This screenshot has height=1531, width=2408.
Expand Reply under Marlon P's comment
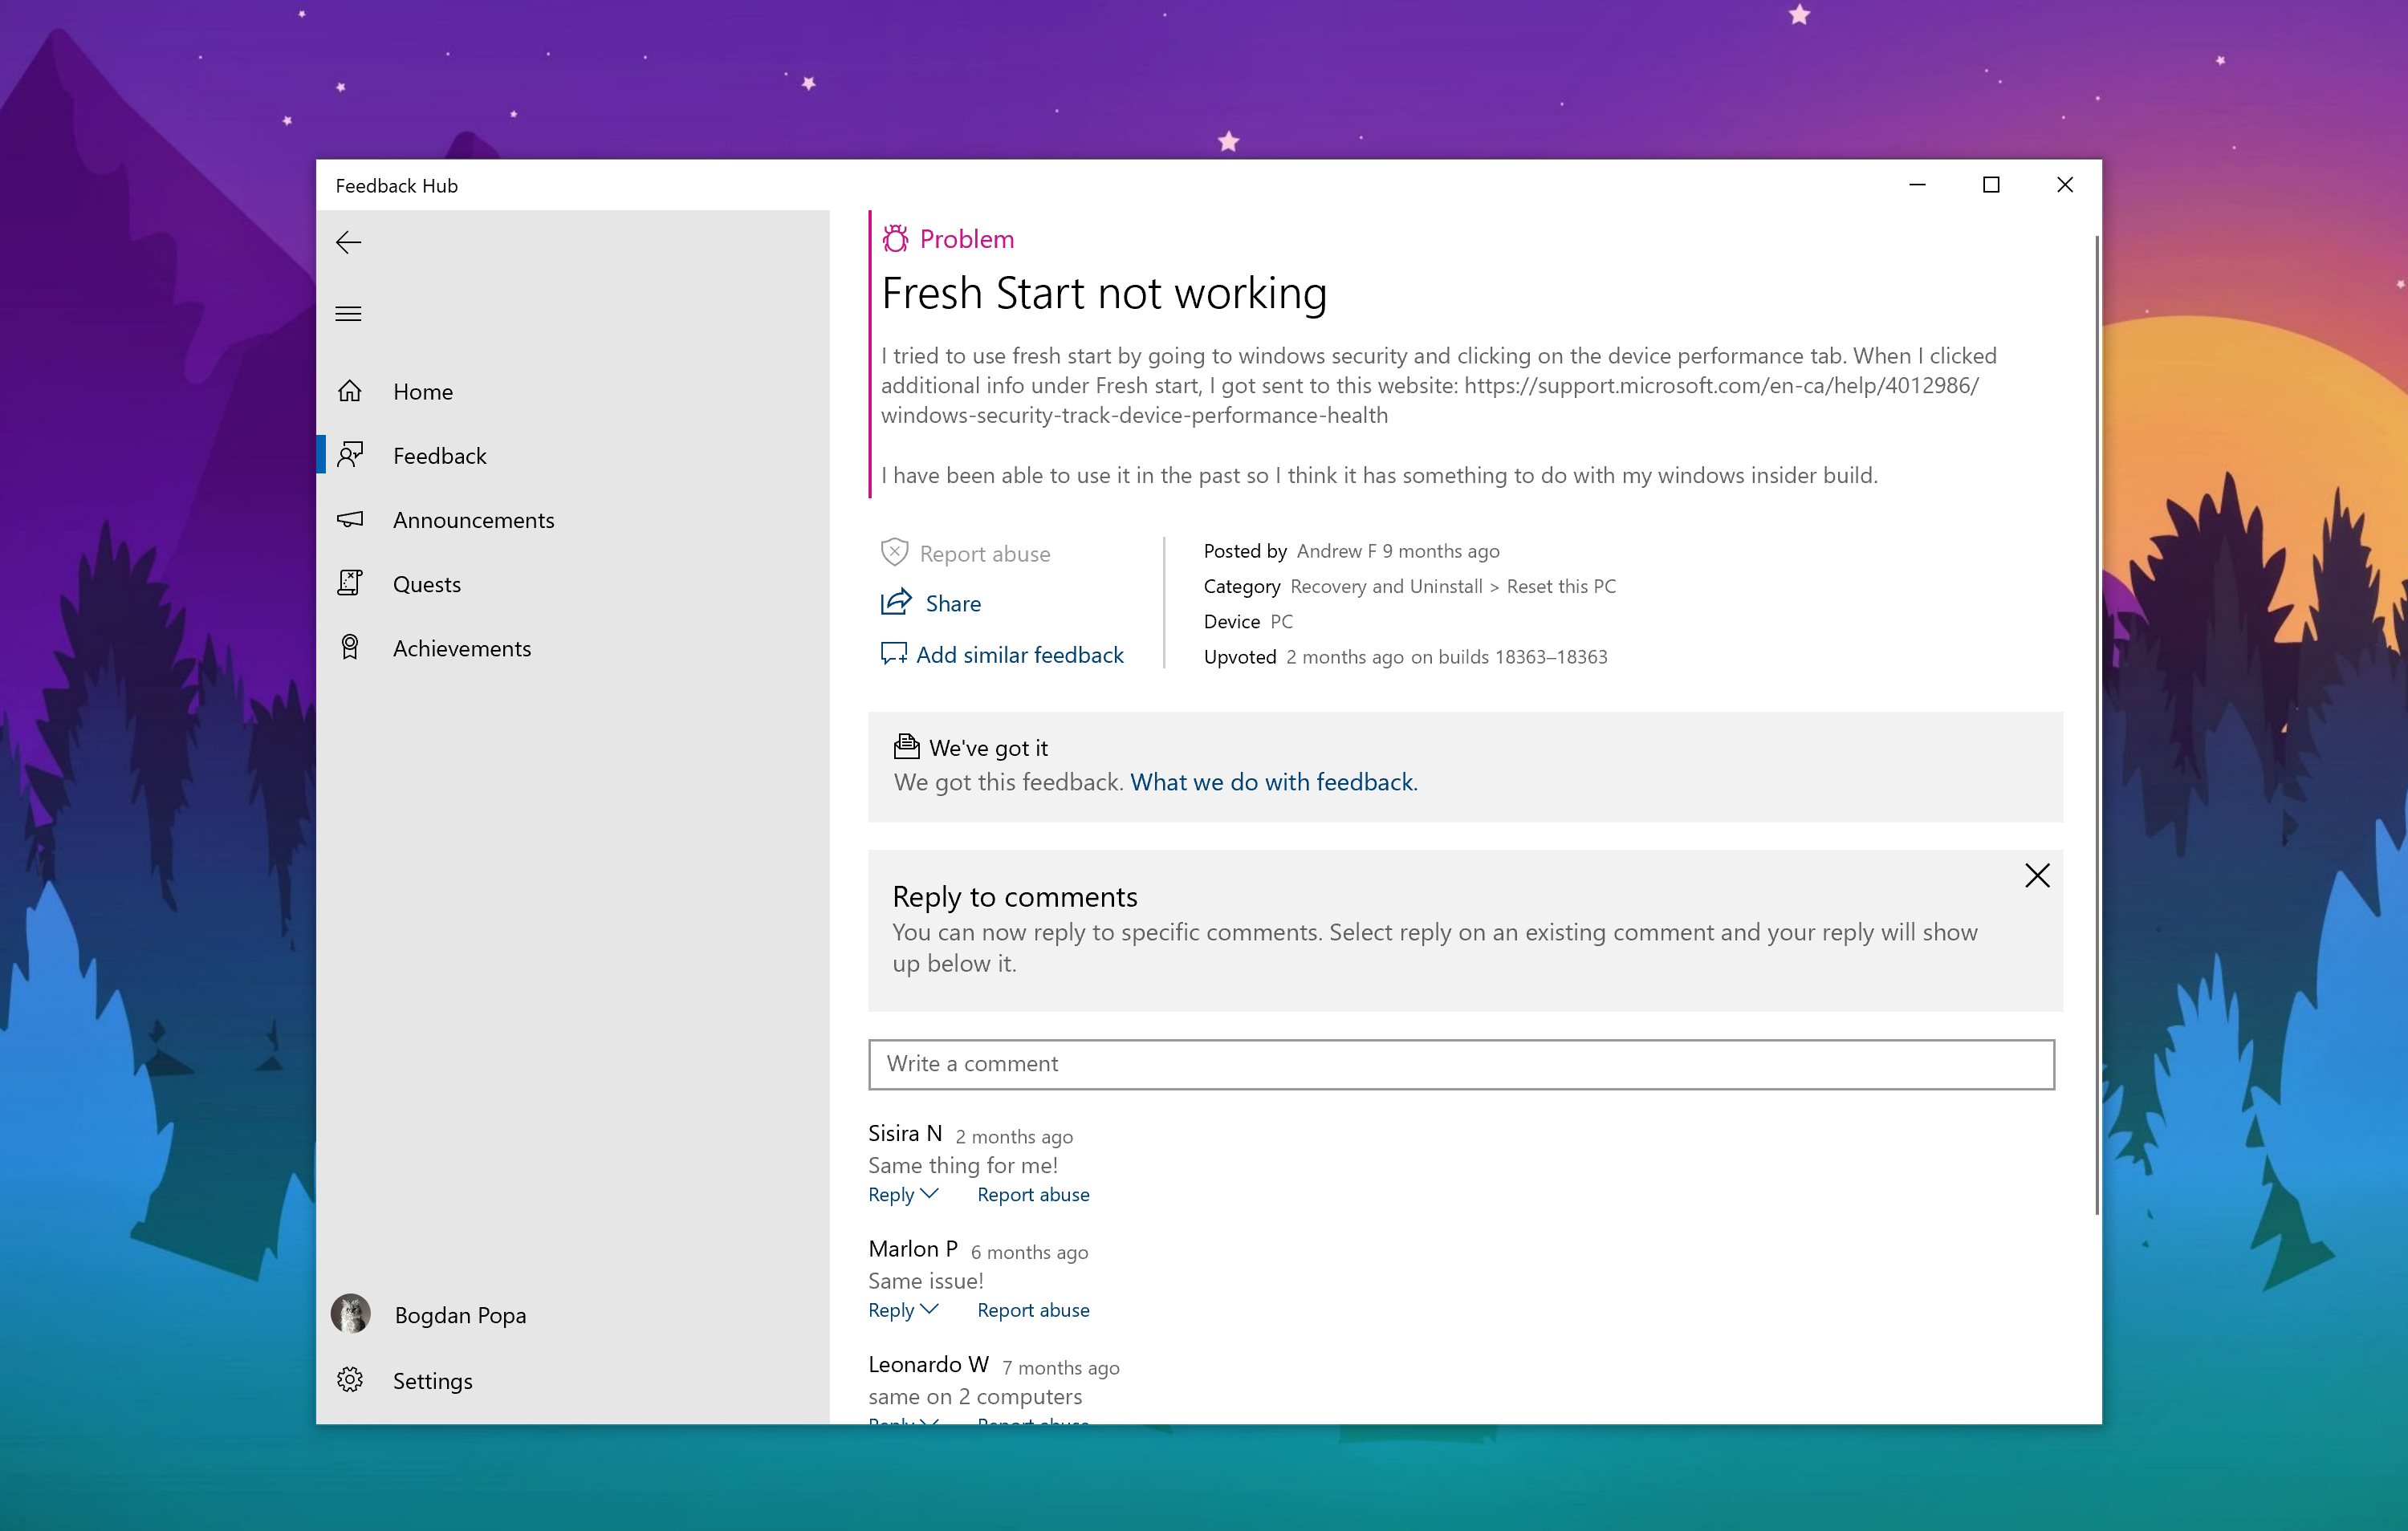point(902,1310)
